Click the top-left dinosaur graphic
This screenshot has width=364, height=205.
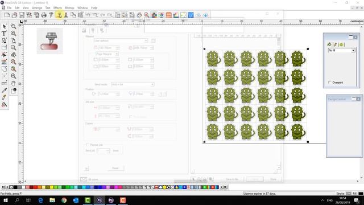click(214, 59)
